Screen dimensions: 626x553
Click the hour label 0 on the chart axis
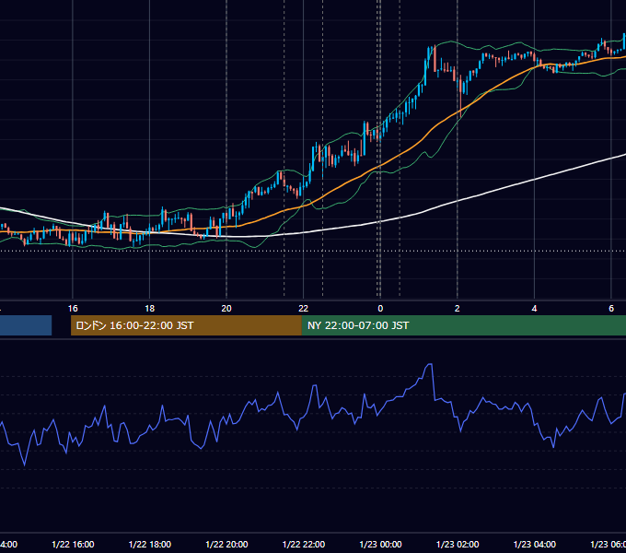pyautogui.click(x=380, y=309)
